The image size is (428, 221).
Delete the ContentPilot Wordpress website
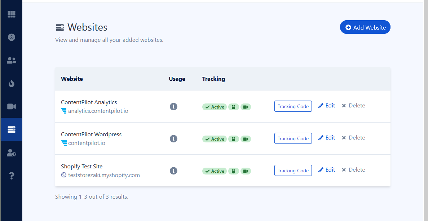(x=353, y=138)
